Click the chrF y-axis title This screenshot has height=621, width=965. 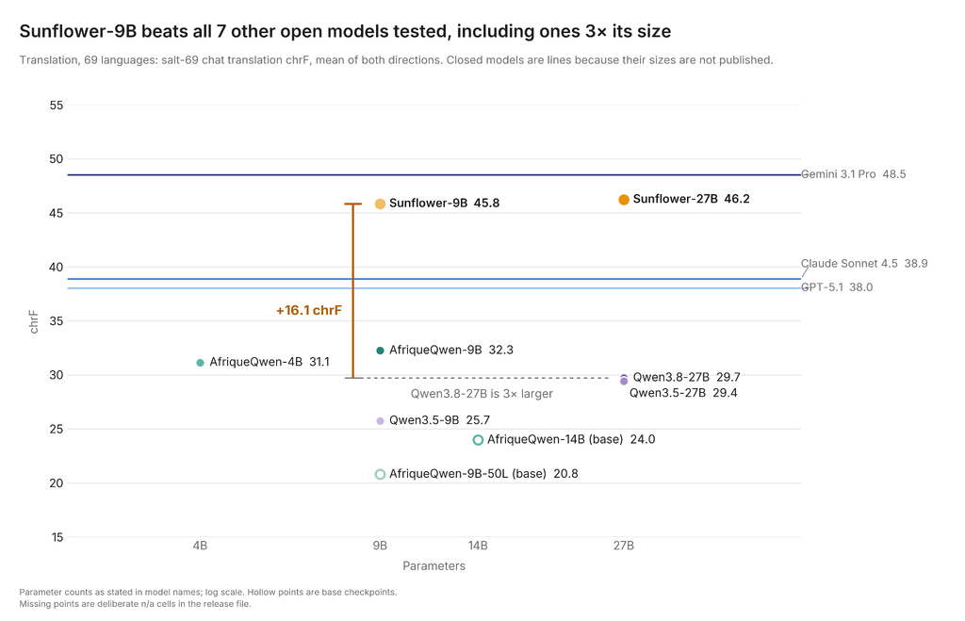point(34,322)
